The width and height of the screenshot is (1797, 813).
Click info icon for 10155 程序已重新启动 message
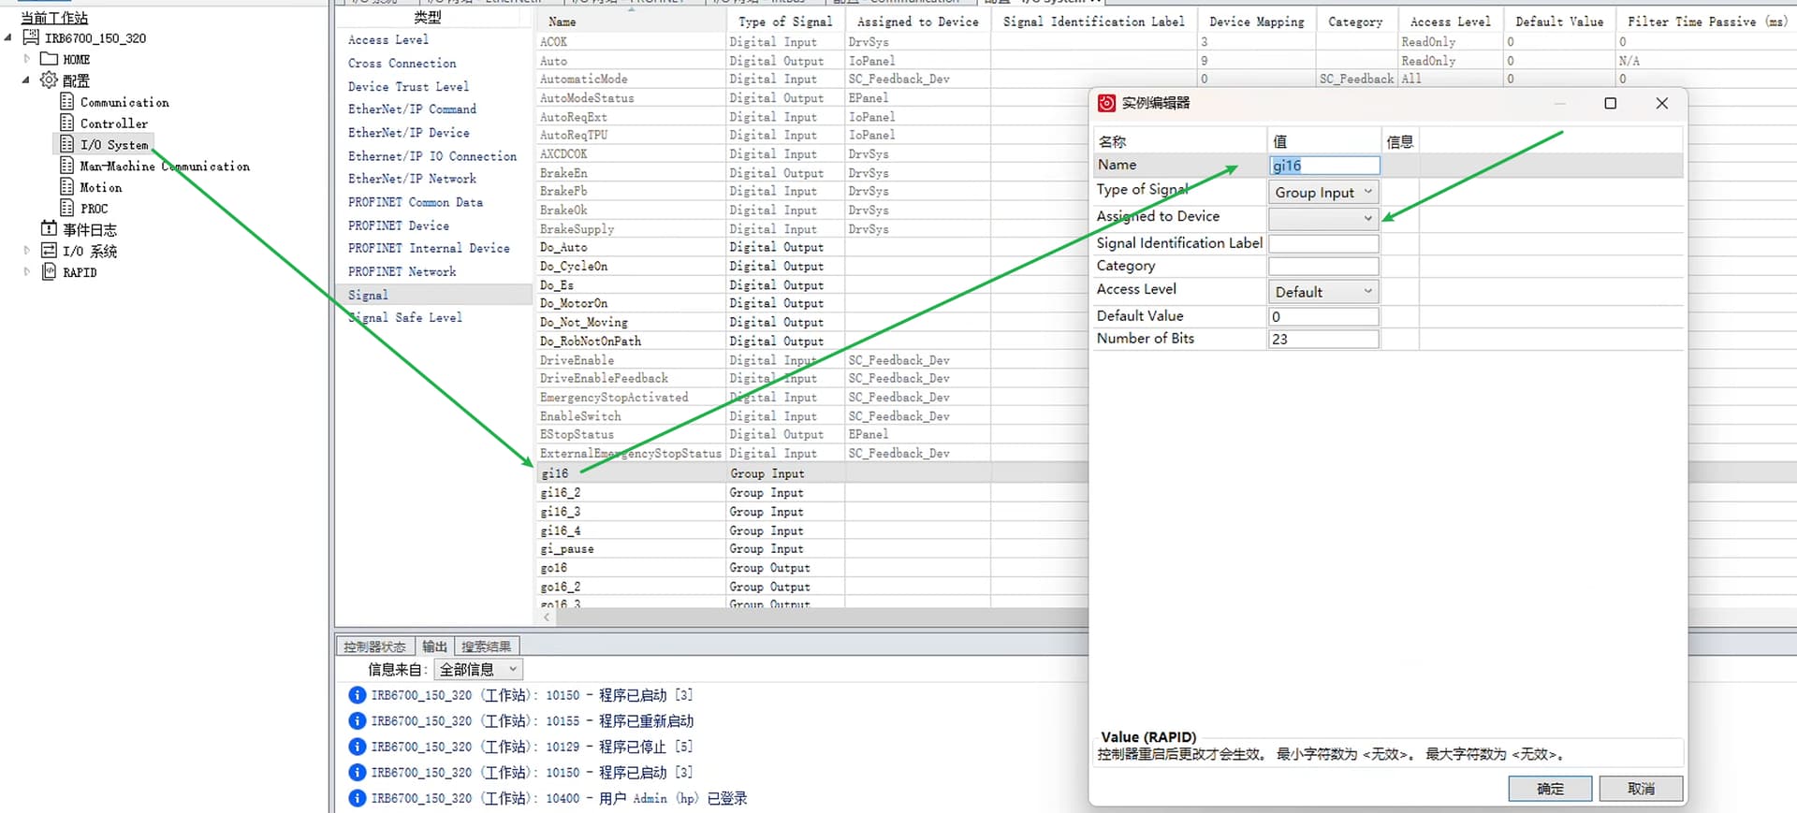357,721
